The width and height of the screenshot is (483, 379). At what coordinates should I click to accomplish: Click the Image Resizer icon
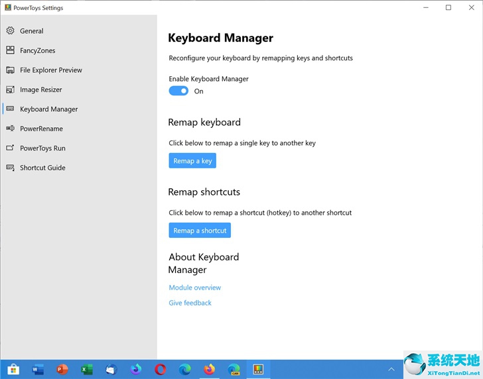10,89
